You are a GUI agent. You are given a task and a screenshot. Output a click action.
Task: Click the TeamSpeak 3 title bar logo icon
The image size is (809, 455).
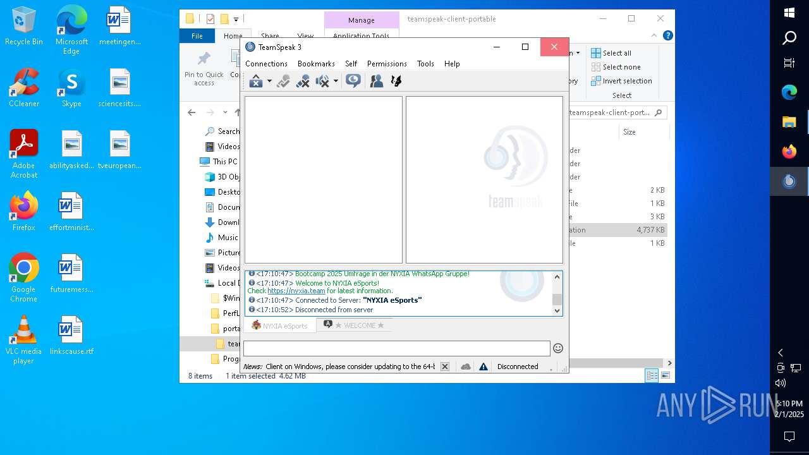(x=250, y=47)
